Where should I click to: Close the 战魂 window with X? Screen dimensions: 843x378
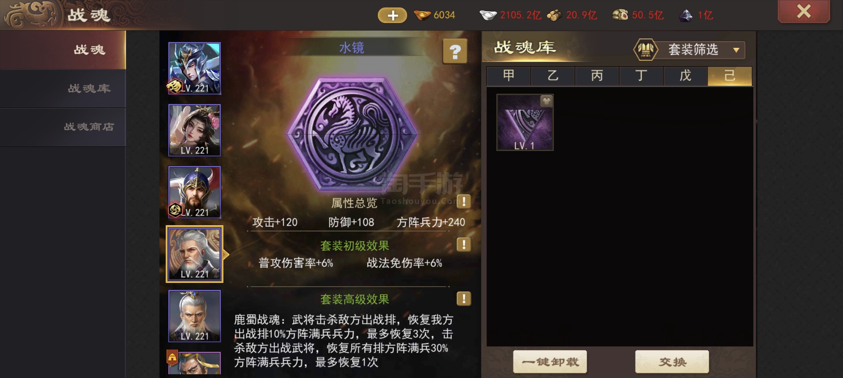tap(804, 11)
